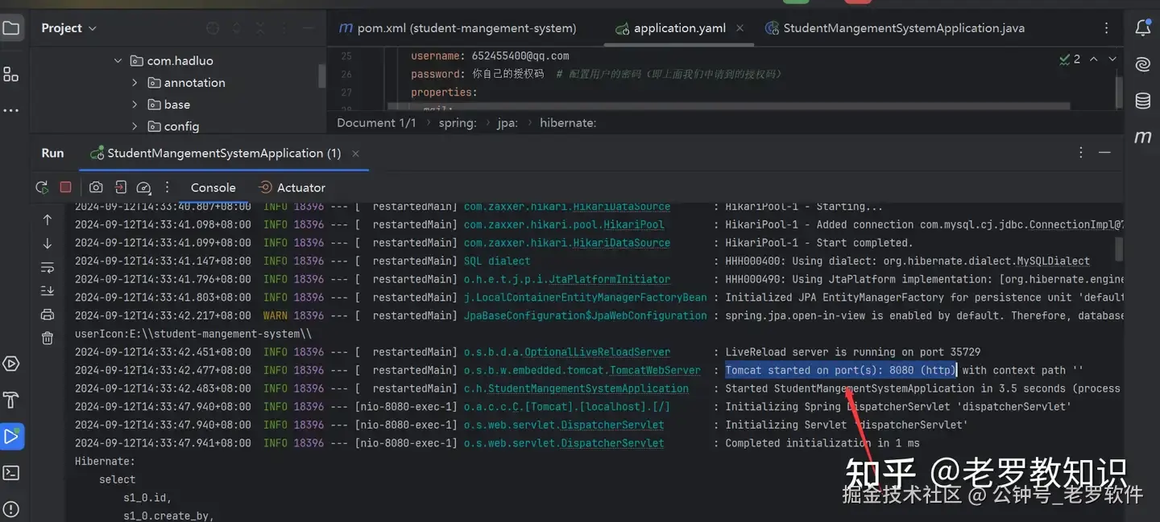Click the console vertical scrollbar
The width and height of the screenshot is (1160, 522).
click(1118, 249)
